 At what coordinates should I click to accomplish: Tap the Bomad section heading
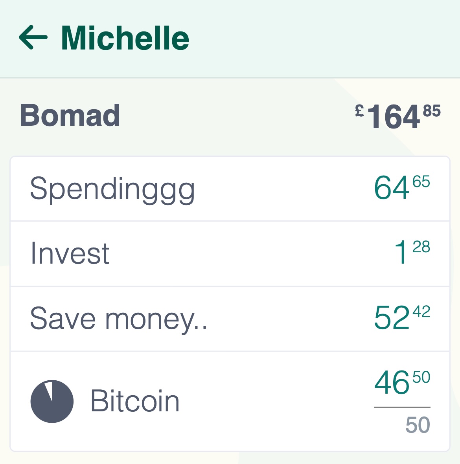70,116
